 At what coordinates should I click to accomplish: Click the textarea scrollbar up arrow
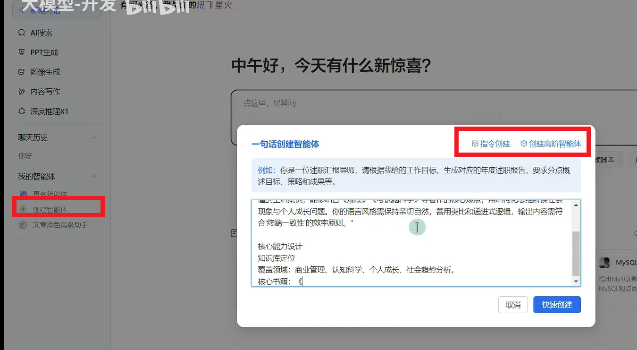(576, 205)
